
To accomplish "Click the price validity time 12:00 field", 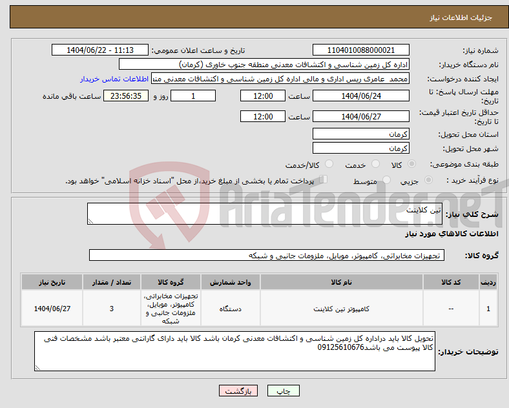I will pyautogui.click(x=263, y=116).
